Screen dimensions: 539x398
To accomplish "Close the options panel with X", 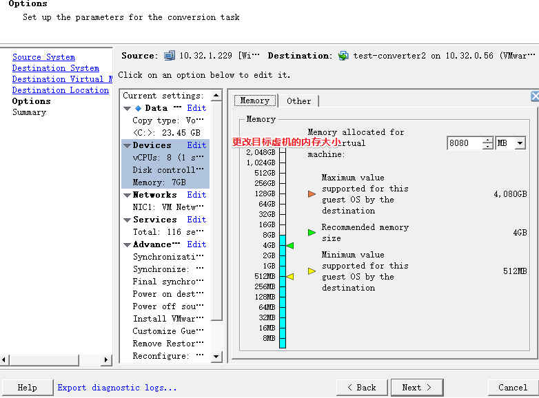I will (x=535, y=97).
